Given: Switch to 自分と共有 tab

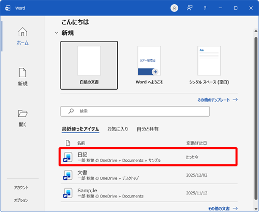Looking at the screenshot, I should point(148,129).
